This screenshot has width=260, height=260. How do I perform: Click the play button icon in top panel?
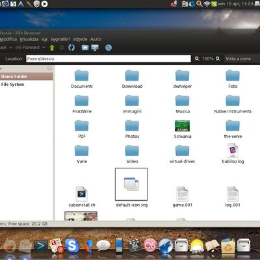click(x=44, y=4)
